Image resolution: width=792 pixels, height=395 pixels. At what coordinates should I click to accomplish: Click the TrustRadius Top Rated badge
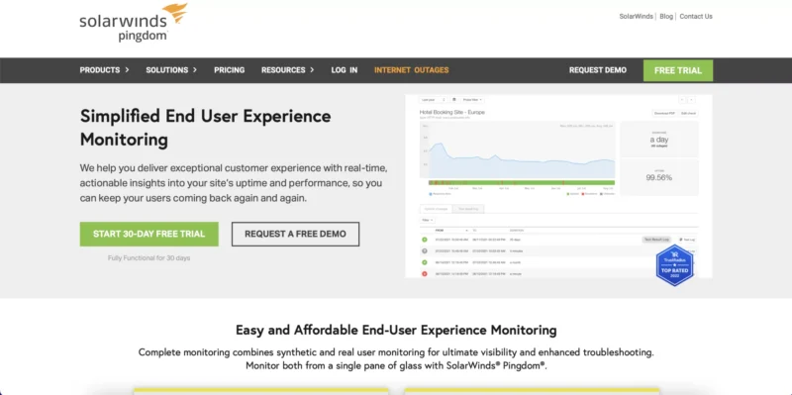(x=674, y=265)
